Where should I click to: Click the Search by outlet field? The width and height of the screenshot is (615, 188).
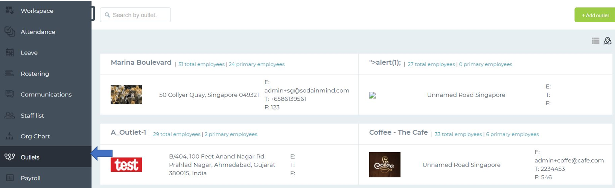(135, 15)
